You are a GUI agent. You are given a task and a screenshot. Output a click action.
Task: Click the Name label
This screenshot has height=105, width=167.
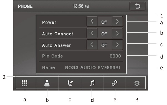(49, 68)
